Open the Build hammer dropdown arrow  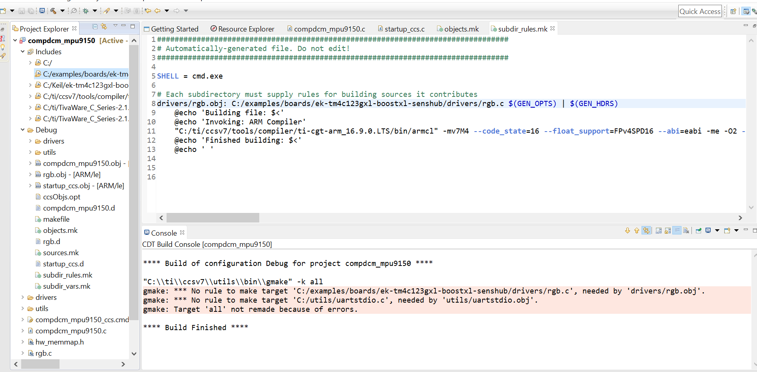[x=62, y=11]
